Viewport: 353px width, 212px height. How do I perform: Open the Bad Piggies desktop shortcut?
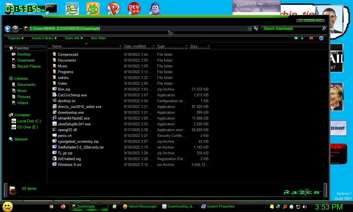pos(93,9)
